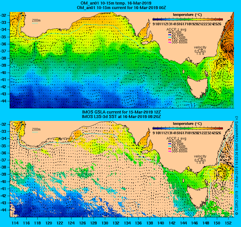This screenshot has height=227, width=241.
Task: Click the cyan 80-150m arrow in OM_an01 legend
Action: (x=170, y=37)
